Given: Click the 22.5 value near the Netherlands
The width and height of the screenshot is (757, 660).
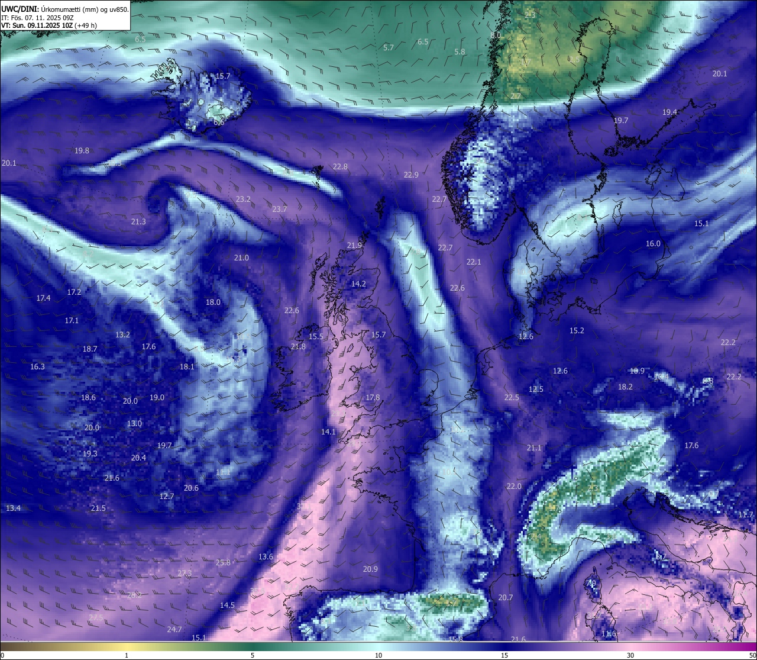Looking at the screenshot, I should pos(512,398).
